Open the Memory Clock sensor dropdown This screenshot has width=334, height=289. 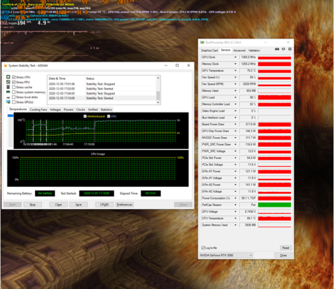[x=235, y=64]
